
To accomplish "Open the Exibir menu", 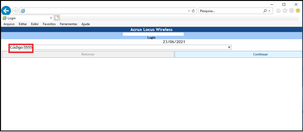I will [x=35, y=24].
